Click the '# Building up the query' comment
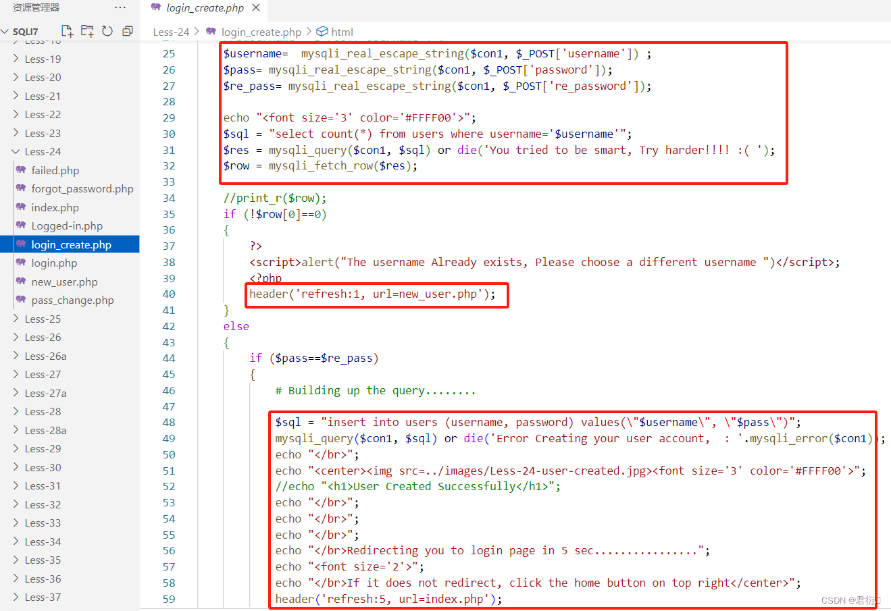 (376, 390)
